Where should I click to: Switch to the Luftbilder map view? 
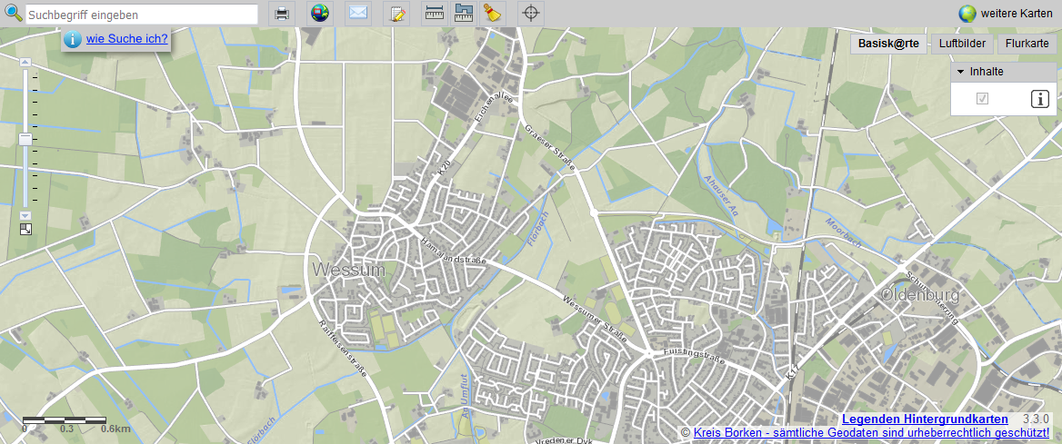click(x=962, y=44)
